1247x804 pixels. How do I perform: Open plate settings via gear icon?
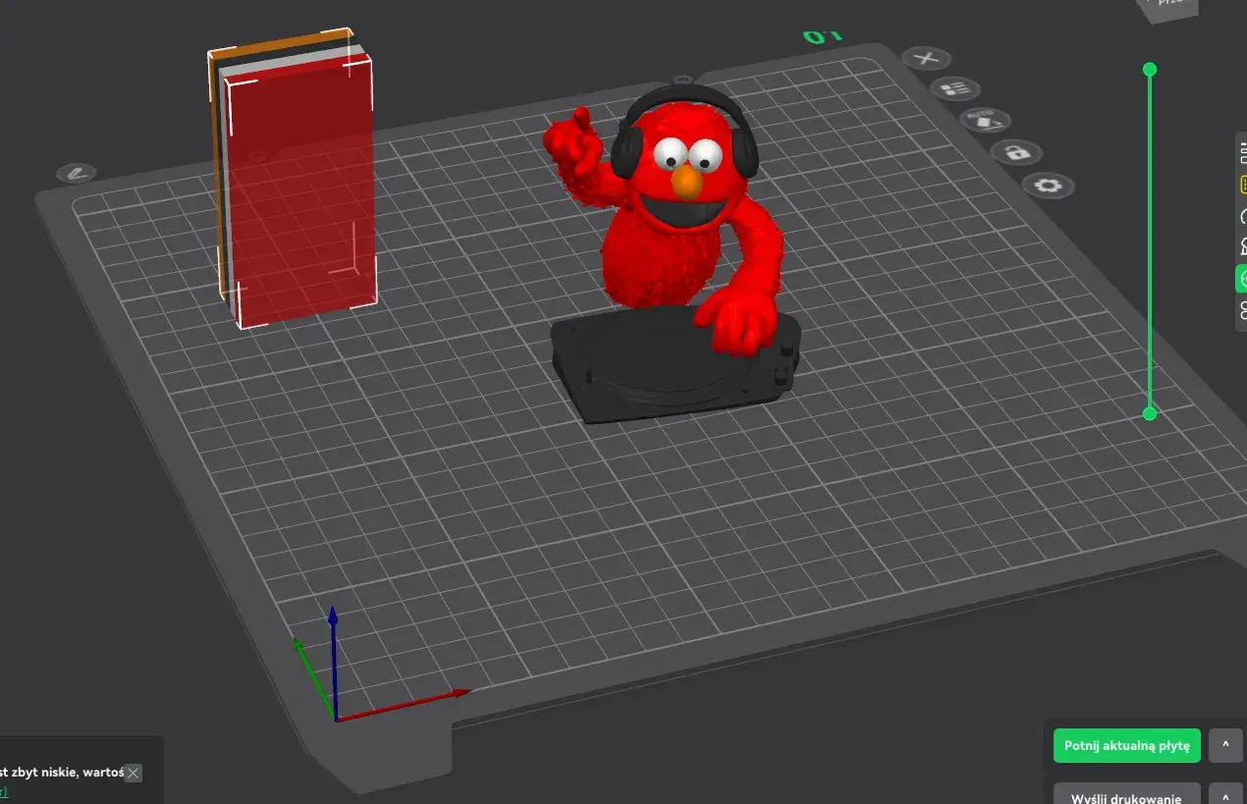[1048, 186]
